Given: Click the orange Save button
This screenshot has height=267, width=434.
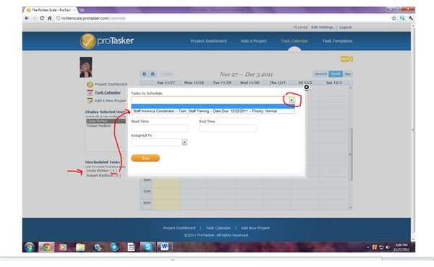Looking at the screenshot, I should (x=145, y=158).
